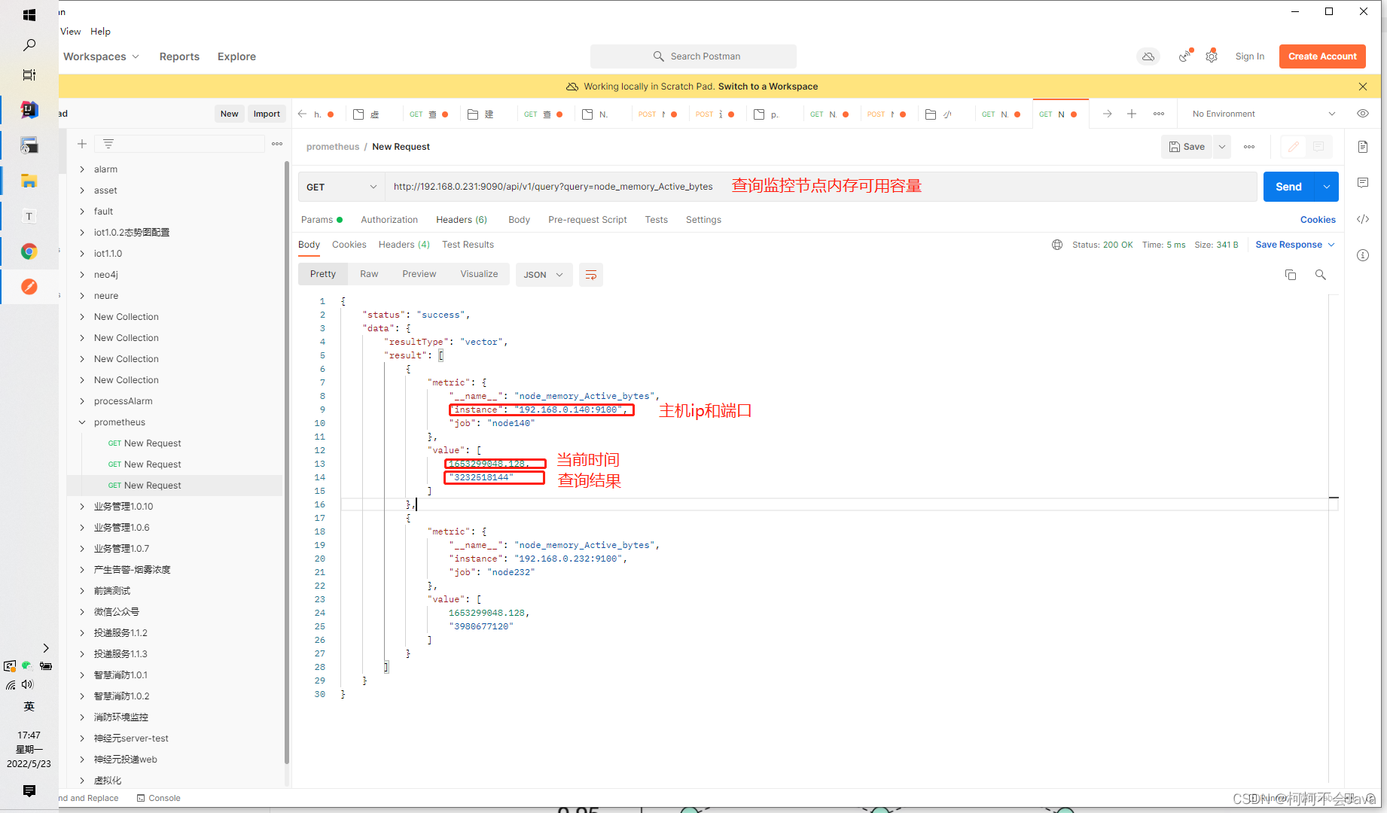The width and height of the screenshot is (1387, 813).
Task: Click the New button in sidebar header
Action: pos(229,114)
